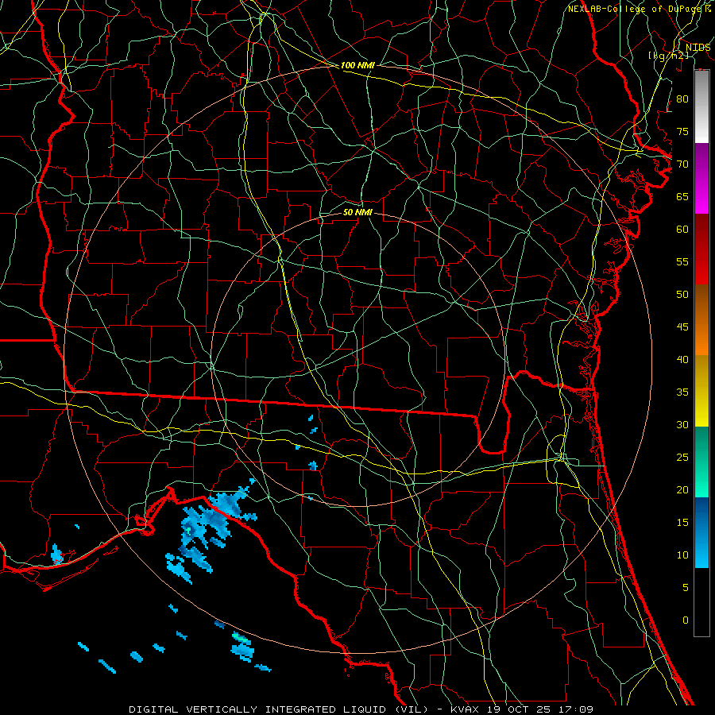The width and height of the screenshot is (715, 715).
Task: Click the DIGITAL VERTICALLY INTEGRATED LIQUID (VIL) caption
Action: point(278,709)
